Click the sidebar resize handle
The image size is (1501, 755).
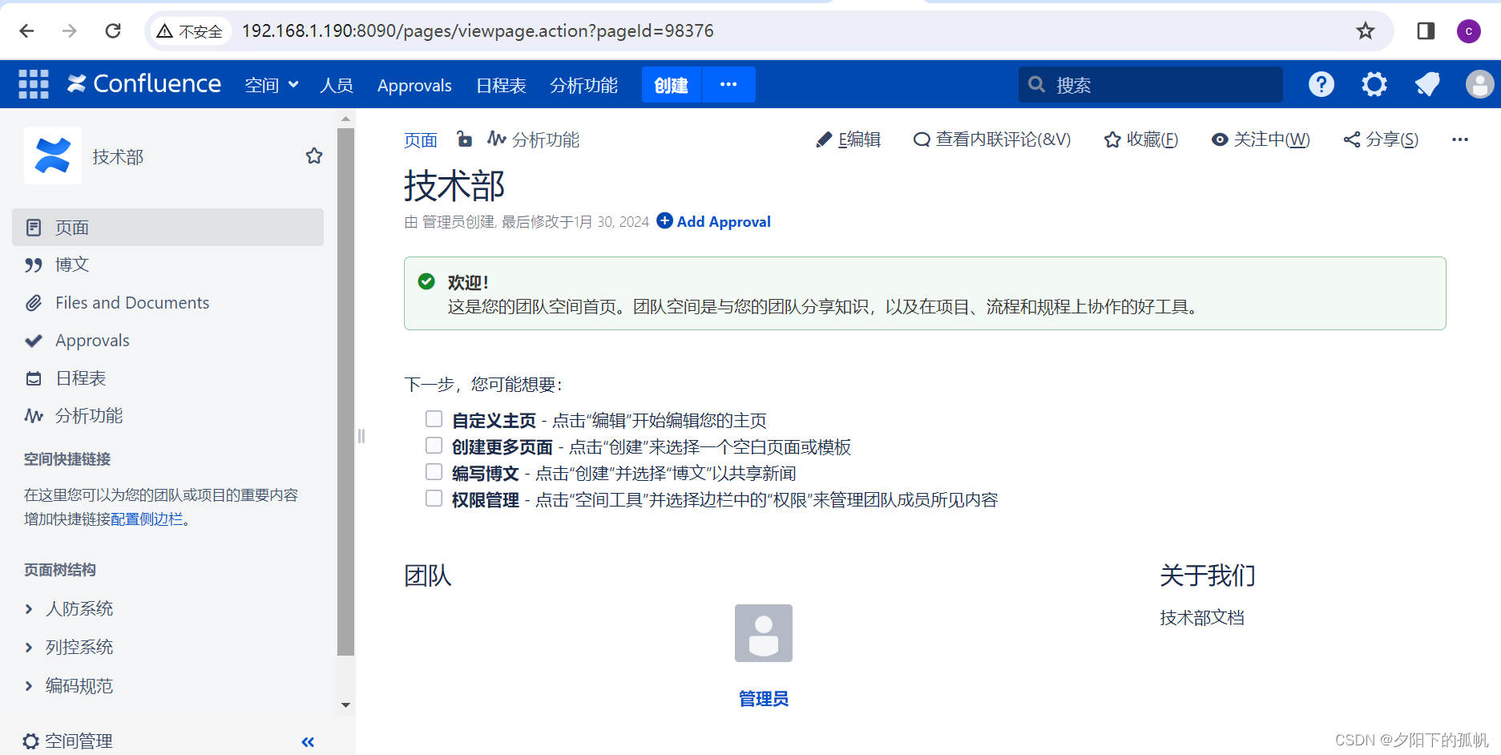coord(361,435)
